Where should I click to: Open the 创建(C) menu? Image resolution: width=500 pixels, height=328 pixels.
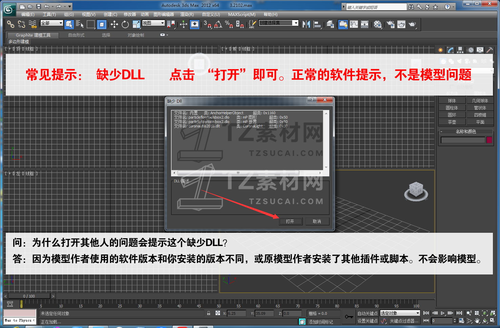[x=110, y=15]
